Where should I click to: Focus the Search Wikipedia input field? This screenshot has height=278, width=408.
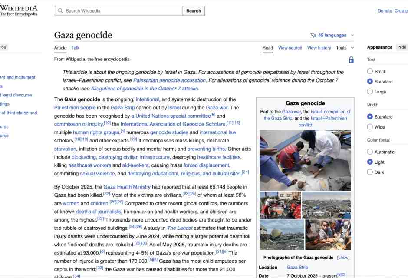point(118,11)
